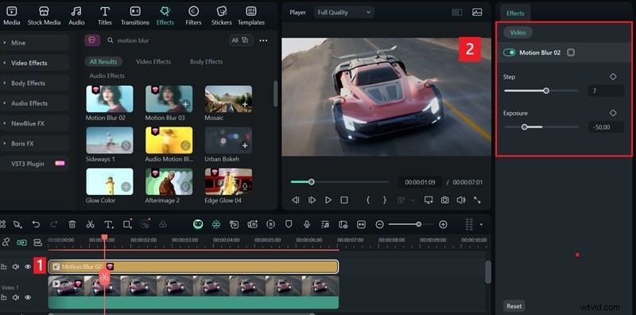
Task: Add a marker with shield icon
Action: (289, 224)
